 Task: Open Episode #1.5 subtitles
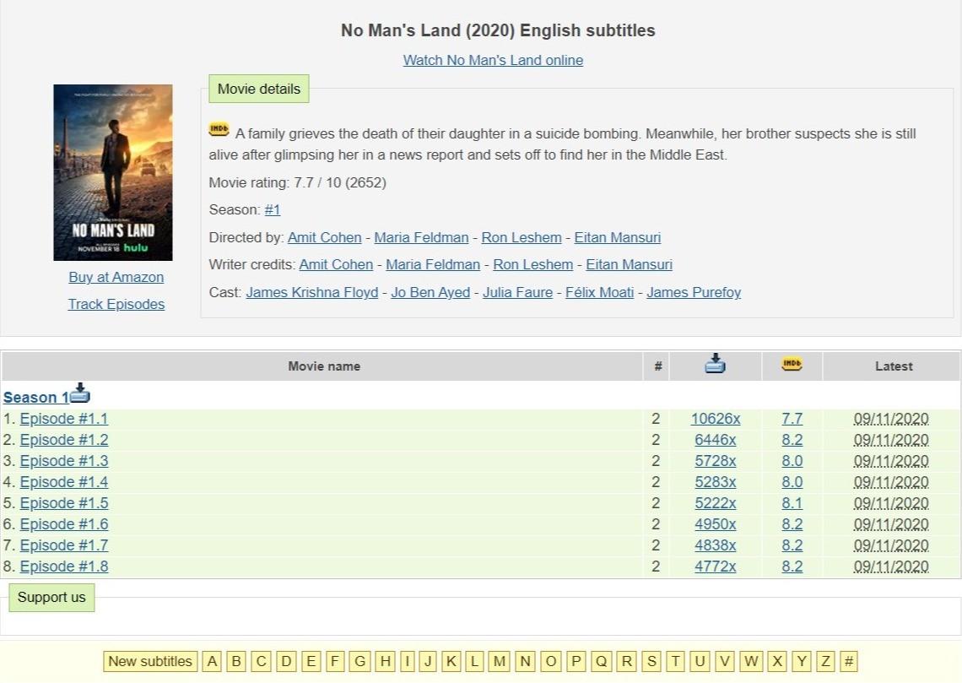(64, 503)
